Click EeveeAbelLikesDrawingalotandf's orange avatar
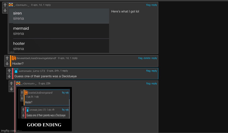The height and width of the screenshot is (133, 228). (x=14, y=58)
